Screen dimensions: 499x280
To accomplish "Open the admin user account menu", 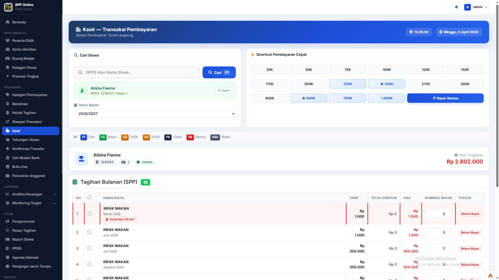I will click(476, 7).
